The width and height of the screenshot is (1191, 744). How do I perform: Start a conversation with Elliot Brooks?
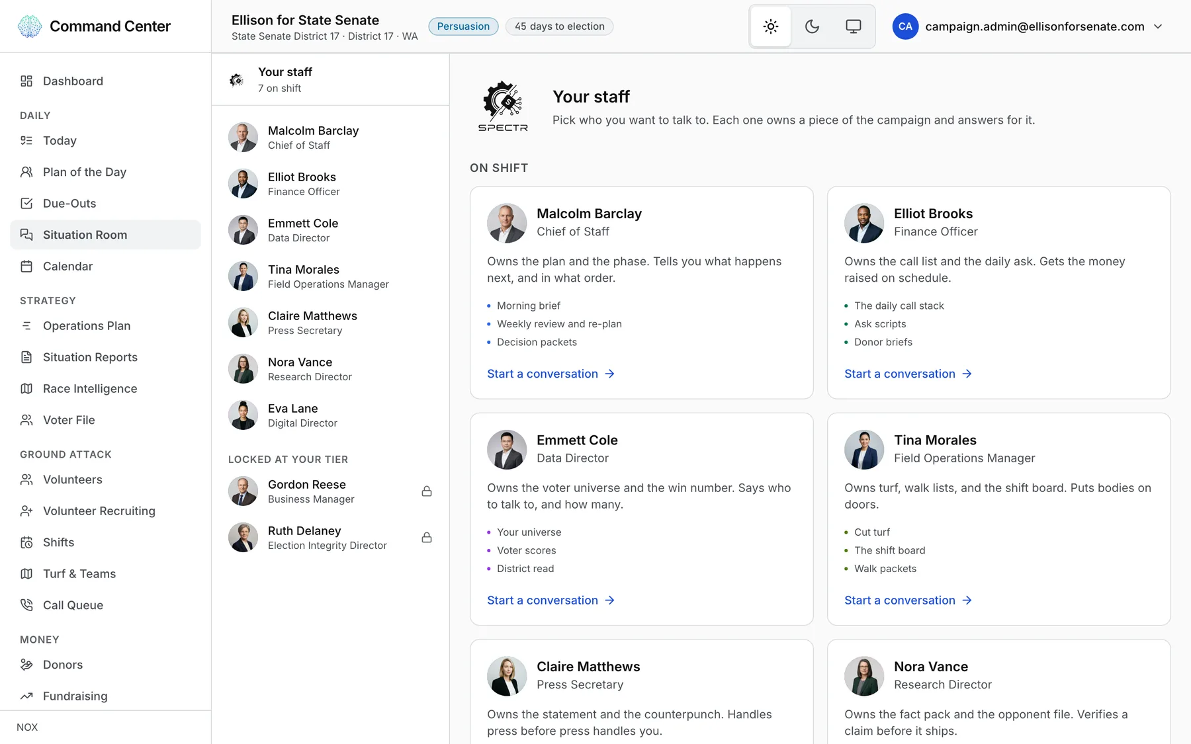(x=908, y=374)
